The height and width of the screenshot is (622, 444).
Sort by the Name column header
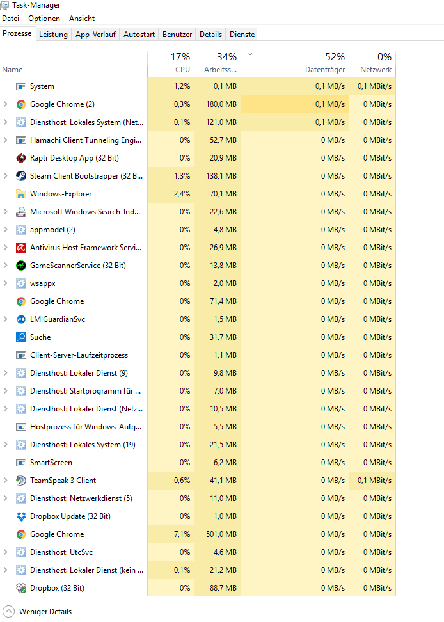point(12,70)
